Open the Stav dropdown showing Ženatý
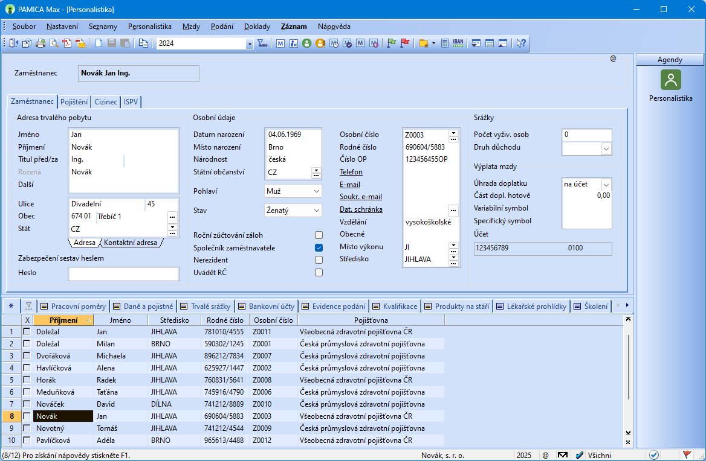The image size is (706, 461). (317, 211)
